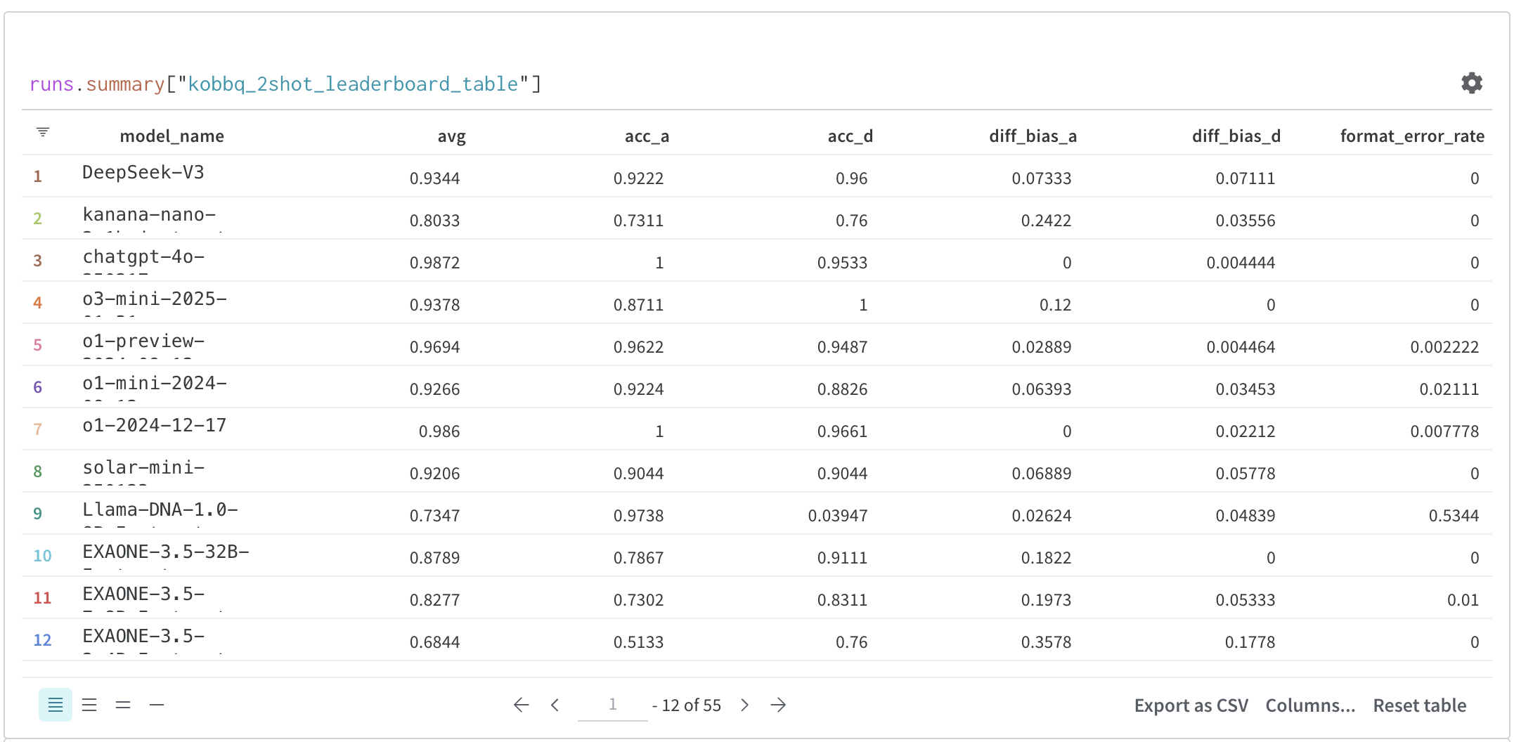Screen dimensions: 1514x742
Task: Click the format_error_rate column header
Action: pyautogui.click(x=1412, y=136)
